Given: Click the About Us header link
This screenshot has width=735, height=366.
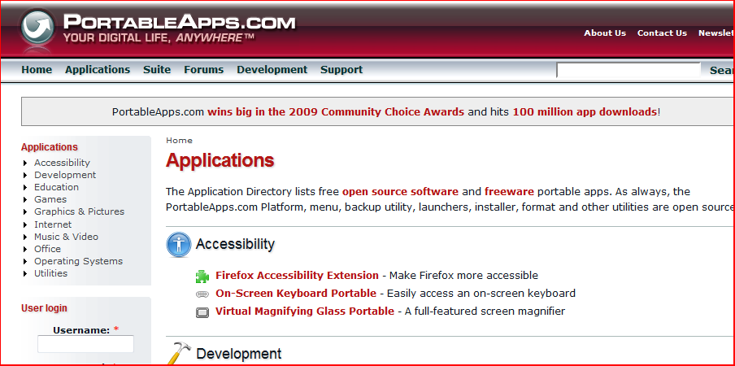Looking at the screenshot, I should point(605,33).
